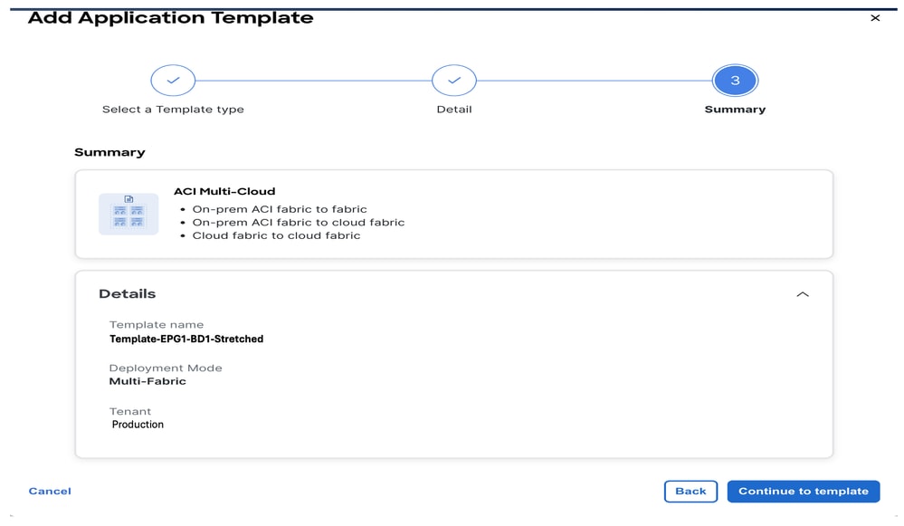Click 'On-prem ACI fabric to cloud fabric' bullet

click(x=299, y=223)
